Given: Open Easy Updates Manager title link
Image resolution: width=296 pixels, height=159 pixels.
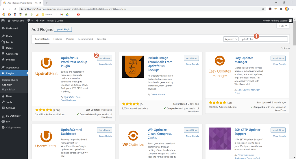Looking at the screenshot, I should tap(244, 60).
